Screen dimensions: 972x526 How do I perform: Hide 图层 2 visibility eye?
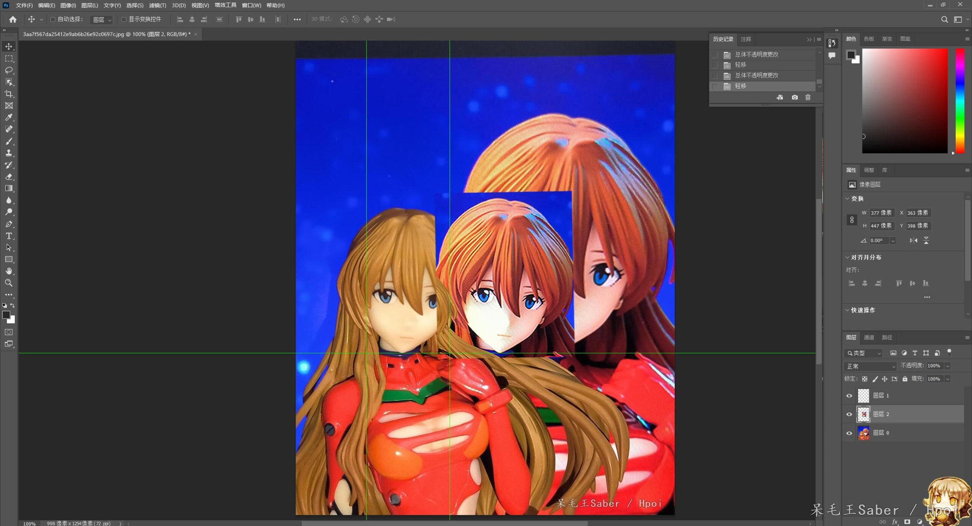pyautogui.click(x=849, y=414)
